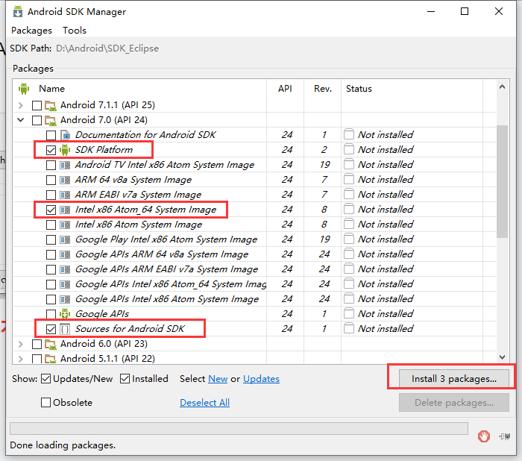The image size is (522, 461).
Task: Click the Android robot icon in Name header
Action: [24, 89]
